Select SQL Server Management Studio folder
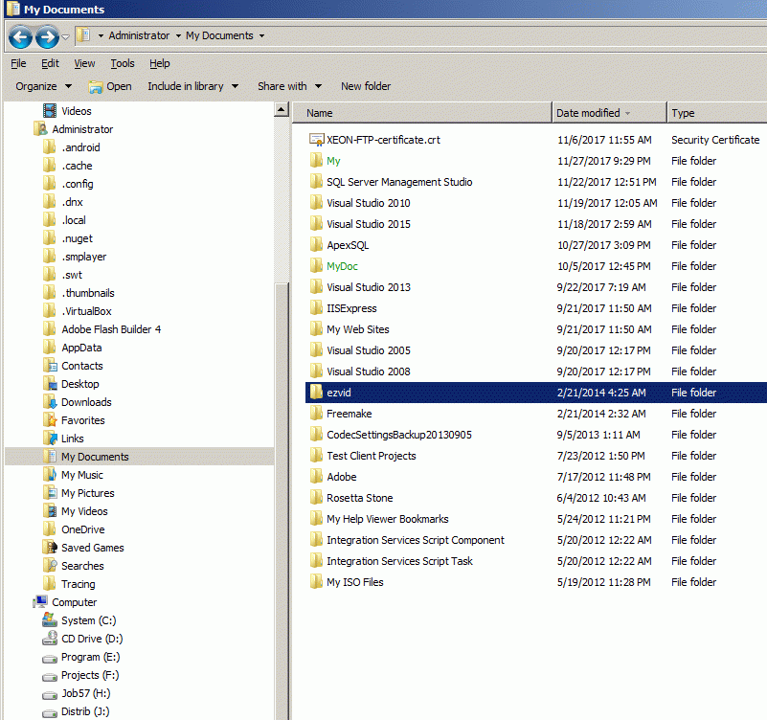This screenshot has height=720, width=767. [391, 182]
